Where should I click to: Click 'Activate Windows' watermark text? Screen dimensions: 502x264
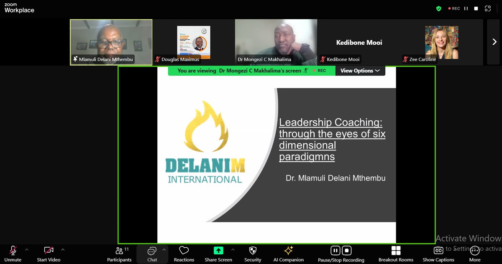tap(469, 239)
